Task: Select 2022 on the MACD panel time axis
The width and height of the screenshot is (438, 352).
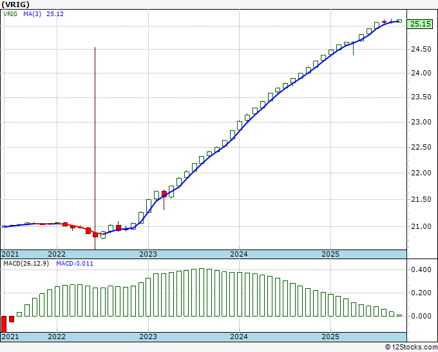Action: tap(57, 337)
